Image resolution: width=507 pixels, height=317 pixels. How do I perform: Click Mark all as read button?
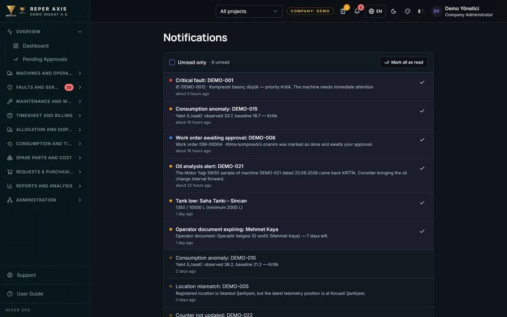[x=403, y=62]
